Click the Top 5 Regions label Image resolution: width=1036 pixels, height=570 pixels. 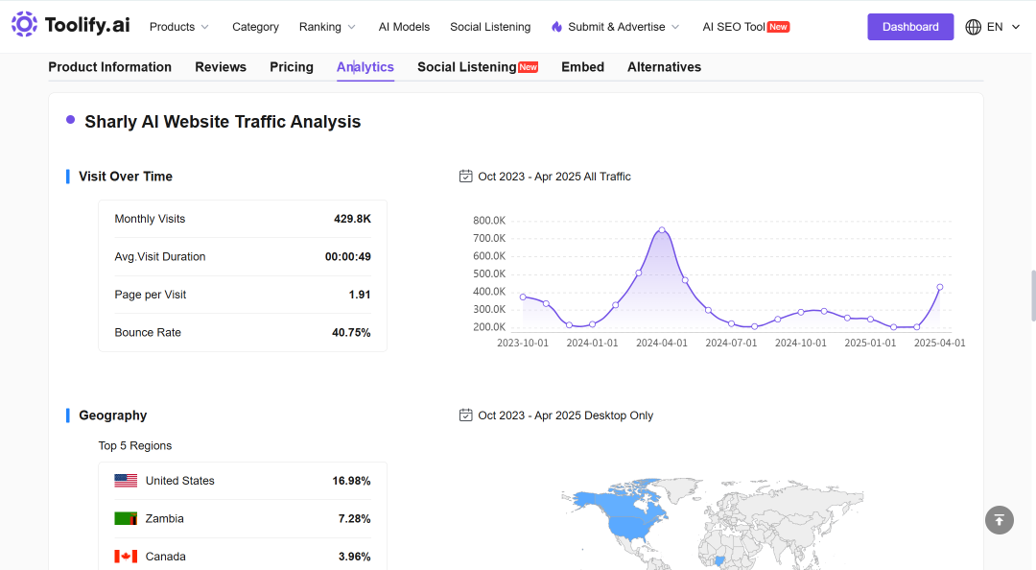[x=135, y=445]
